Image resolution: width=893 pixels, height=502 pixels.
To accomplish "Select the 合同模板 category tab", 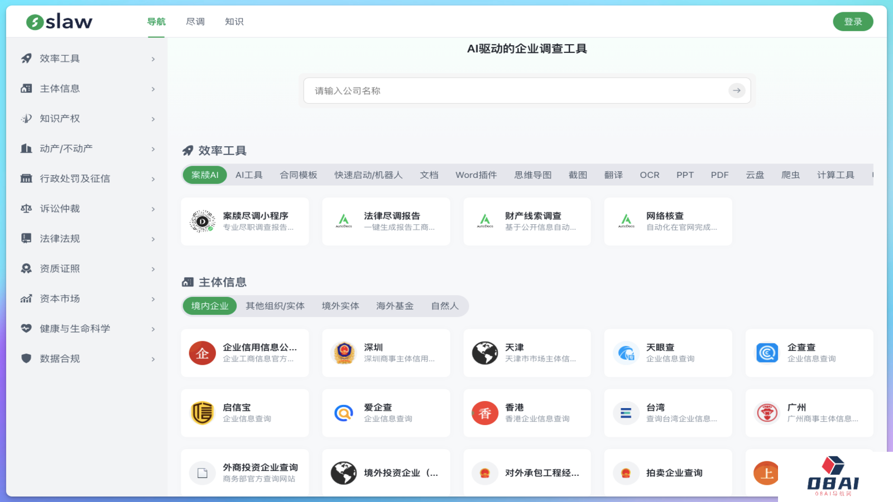I will [x=298, y=175].
